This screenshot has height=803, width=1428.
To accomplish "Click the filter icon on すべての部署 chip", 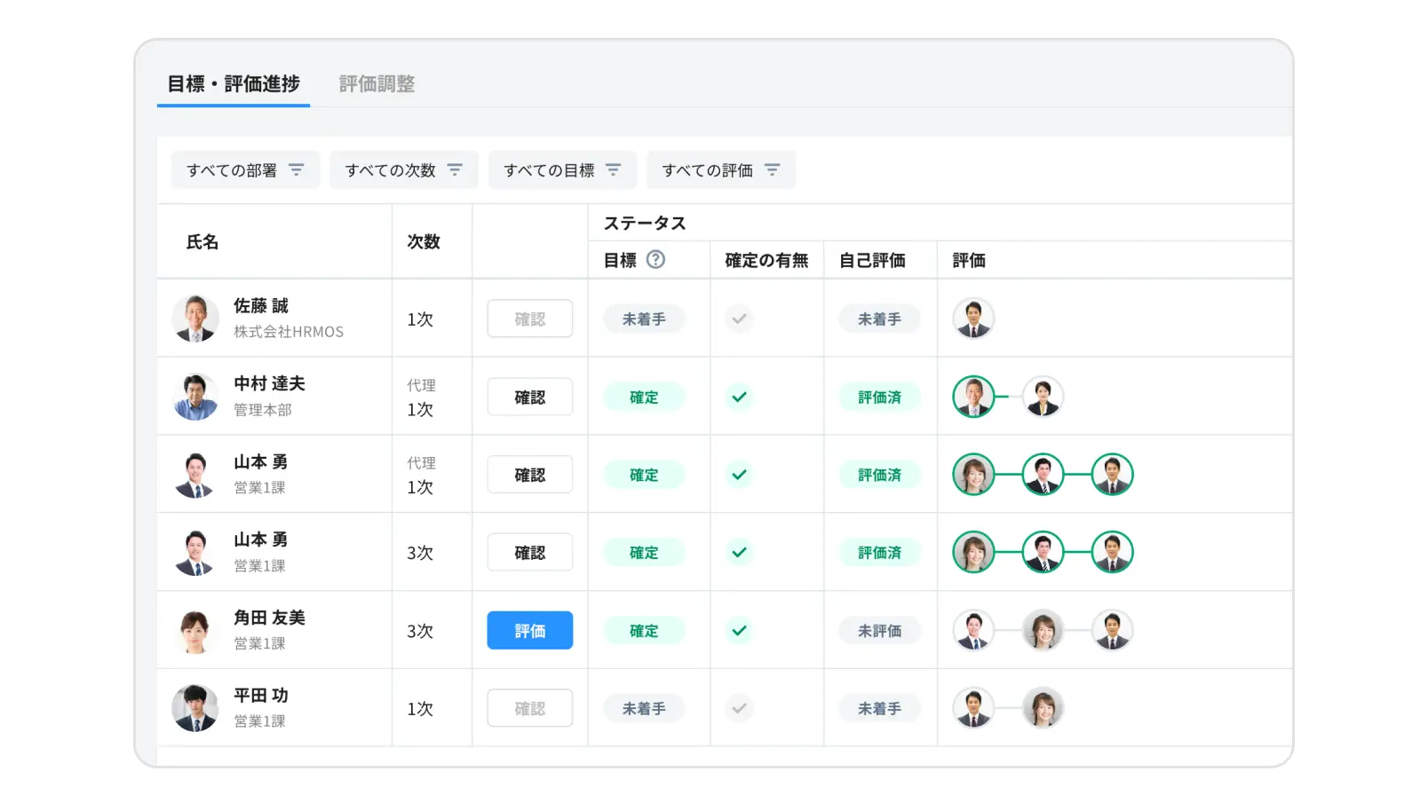I will [297, 169].
